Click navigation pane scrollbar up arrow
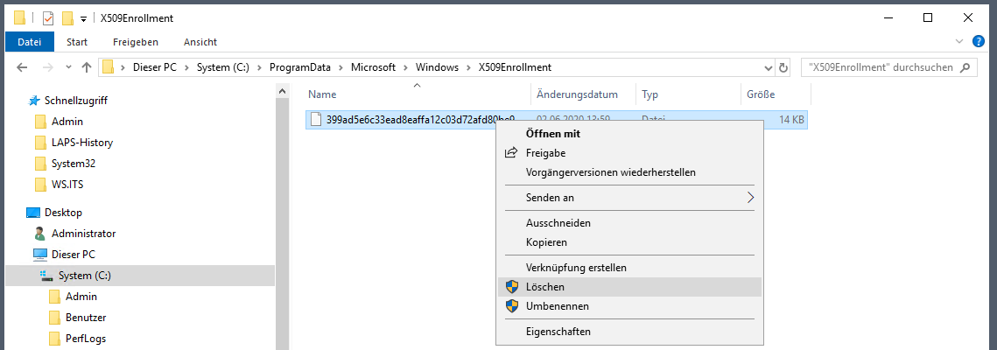 pyautogui.click(x=281, y=92)
